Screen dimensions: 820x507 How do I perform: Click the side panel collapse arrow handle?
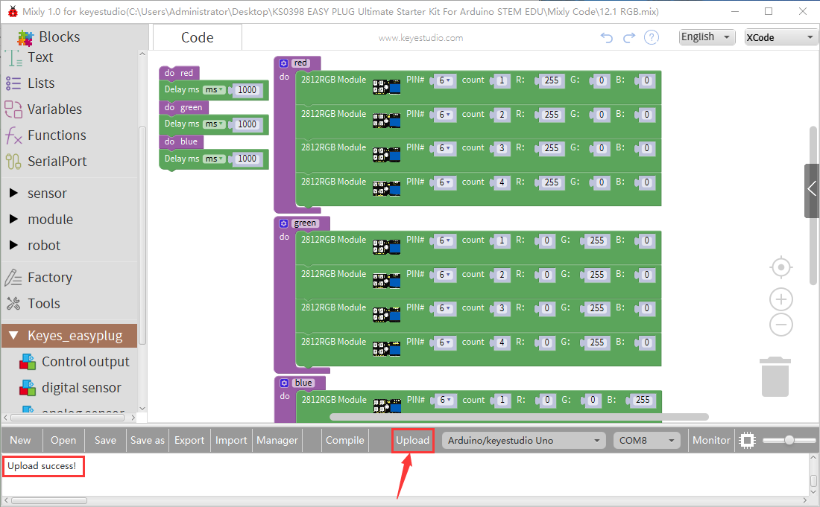tap(812, 191)
